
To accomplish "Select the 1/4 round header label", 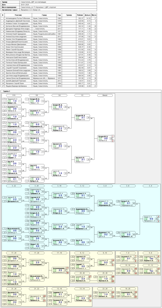I will tap(60, 95).
